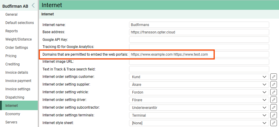The image size is (279, 127).
Task: Expand the Internet style sheet dropdown
Action: 199,123
